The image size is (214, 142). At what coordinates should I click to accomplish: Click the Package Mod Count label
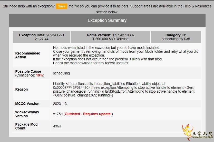point(26,126)
